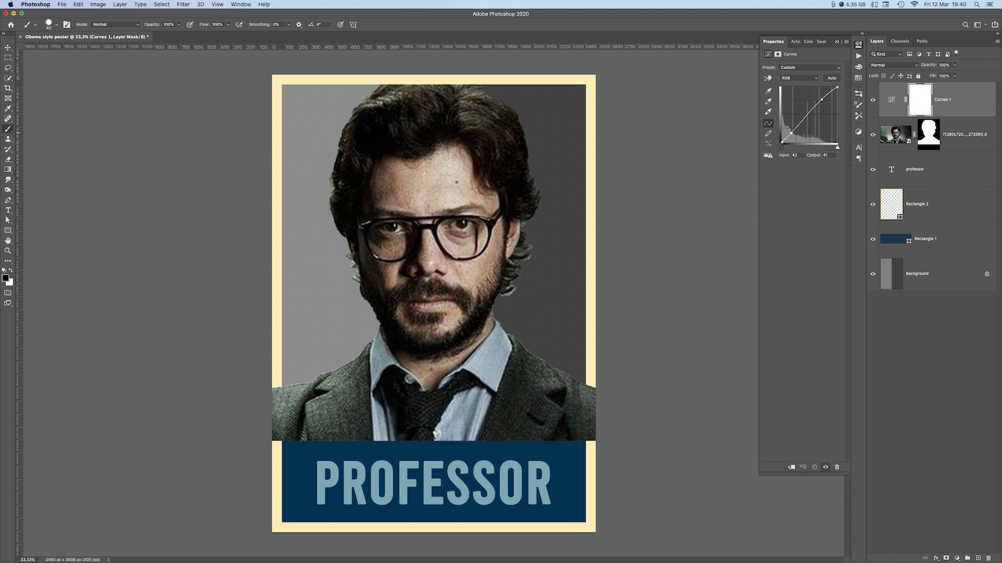The image size is (1002, 563).
Task: Open smoothing options gear icon
Action: (299, 25)
